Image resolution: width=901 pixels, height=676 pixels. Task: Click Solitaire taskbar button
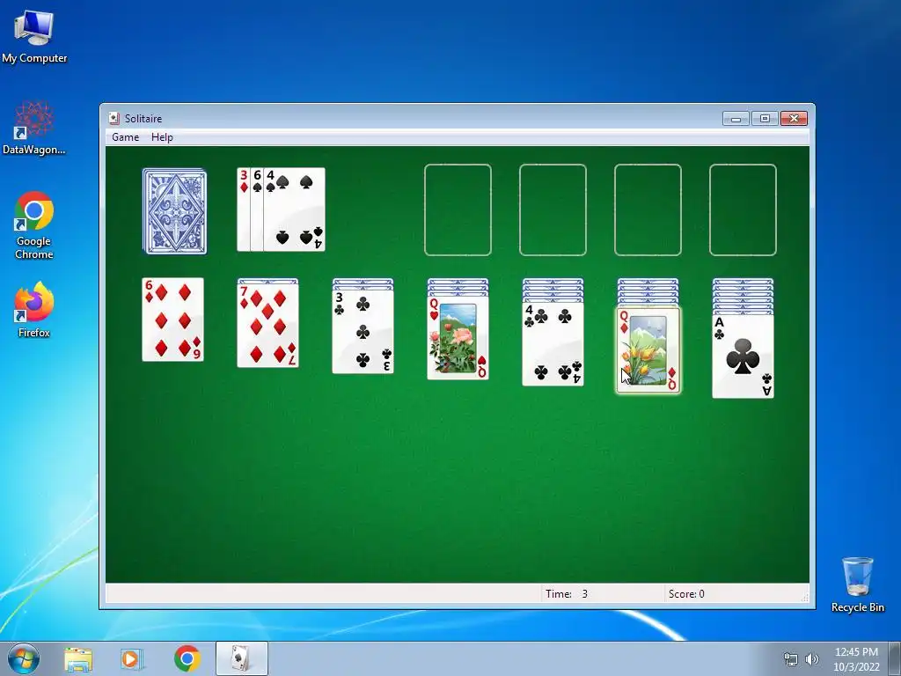(x=241, y=658)
